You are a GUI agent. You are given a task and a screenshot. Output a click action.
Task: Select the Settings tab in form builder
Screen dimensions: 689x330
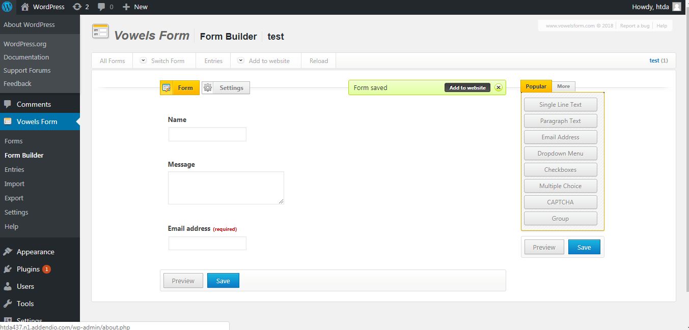tap(226, 87)
